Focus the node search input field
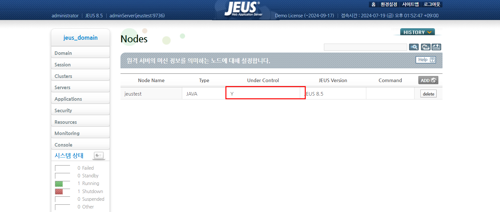 tap(365, 47)
